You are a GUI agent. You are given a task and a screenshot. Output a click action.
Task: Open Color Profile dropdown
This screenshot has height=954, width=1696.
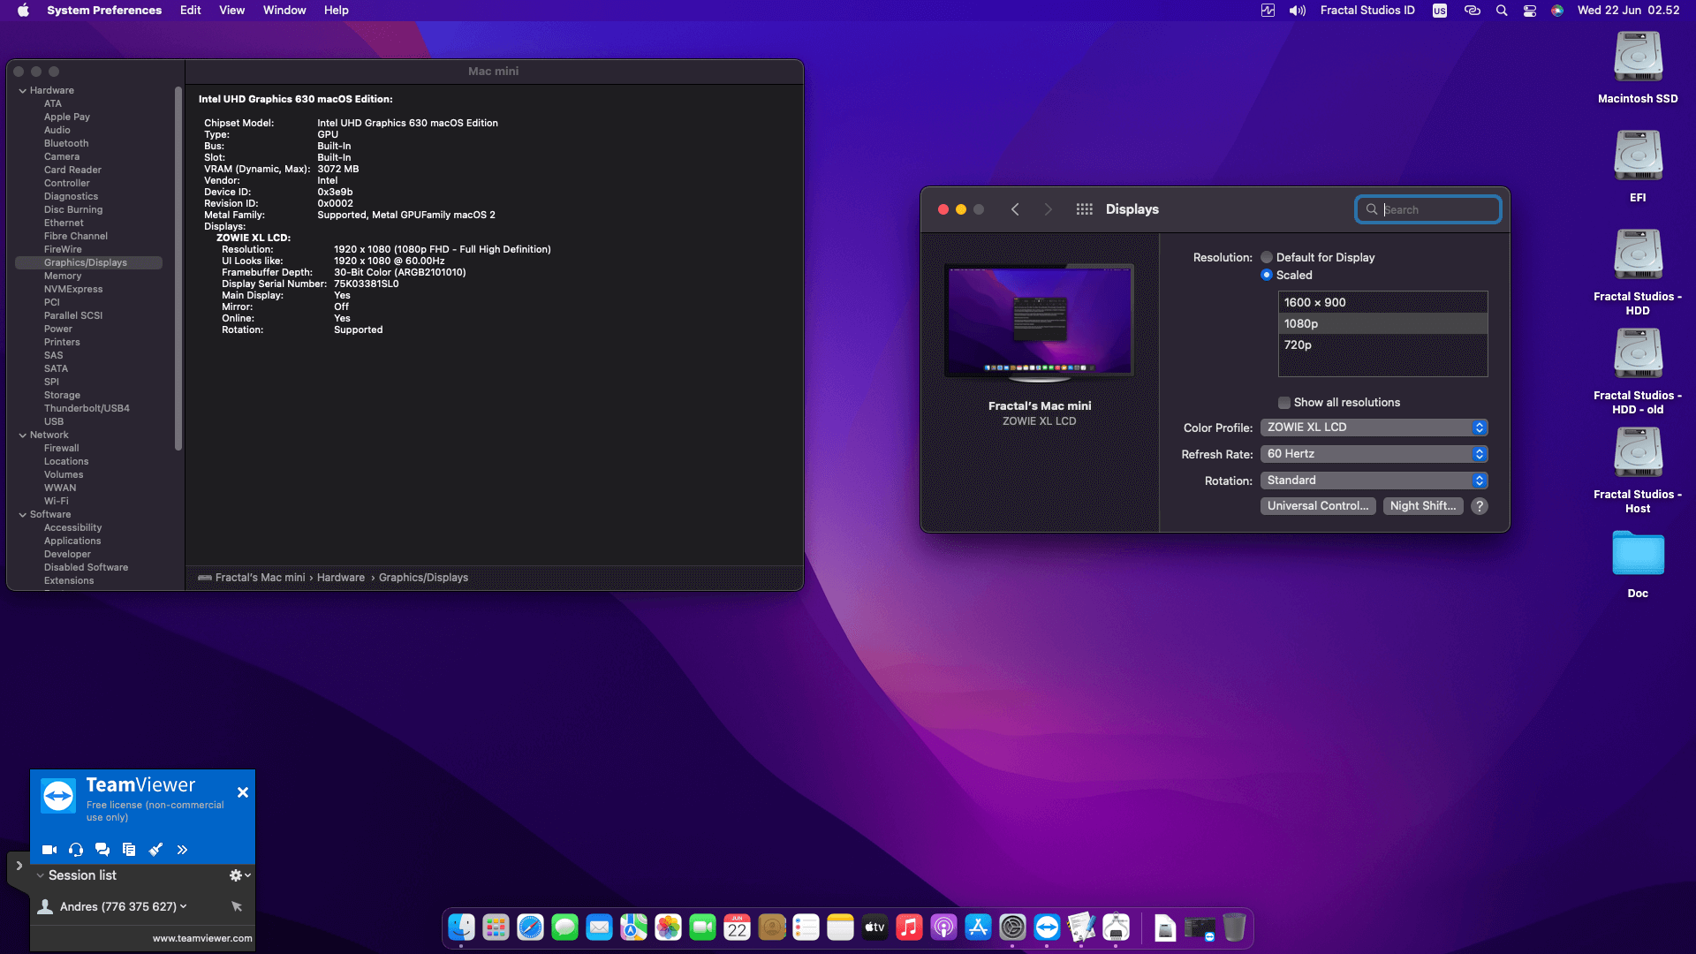click(x=1374, y=428)
